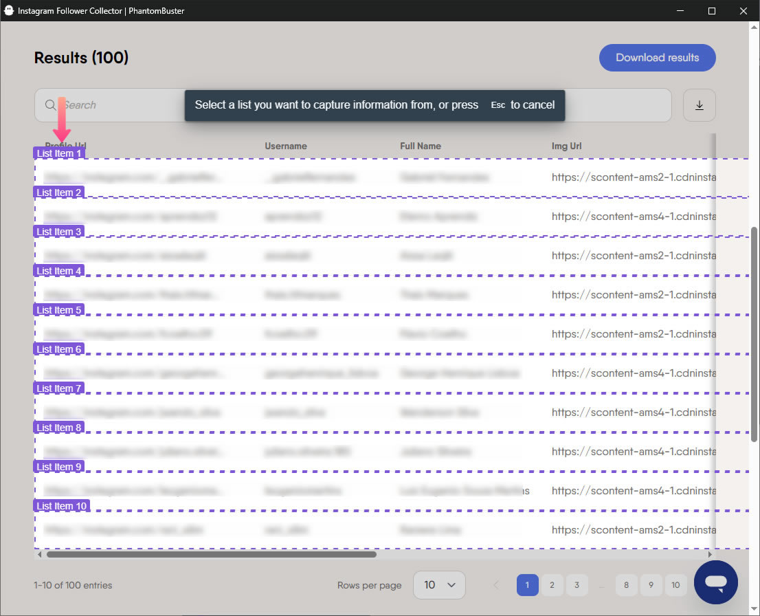Image resolution: width=760 pixels, height=616 pixels.
Task: Go to results page 2
Action: pyautogui.click(x=552, y=585)
